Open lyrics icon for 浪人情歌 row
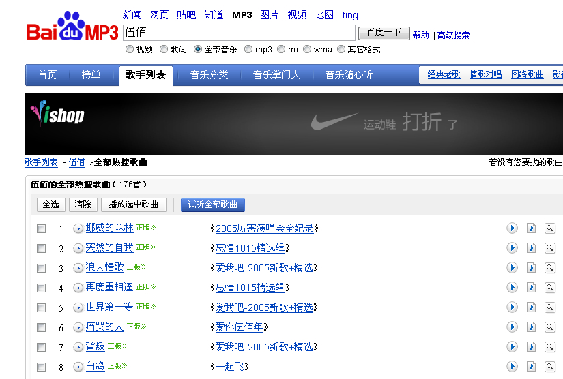This screenshot has height=379, width=563. coord(531,267)
